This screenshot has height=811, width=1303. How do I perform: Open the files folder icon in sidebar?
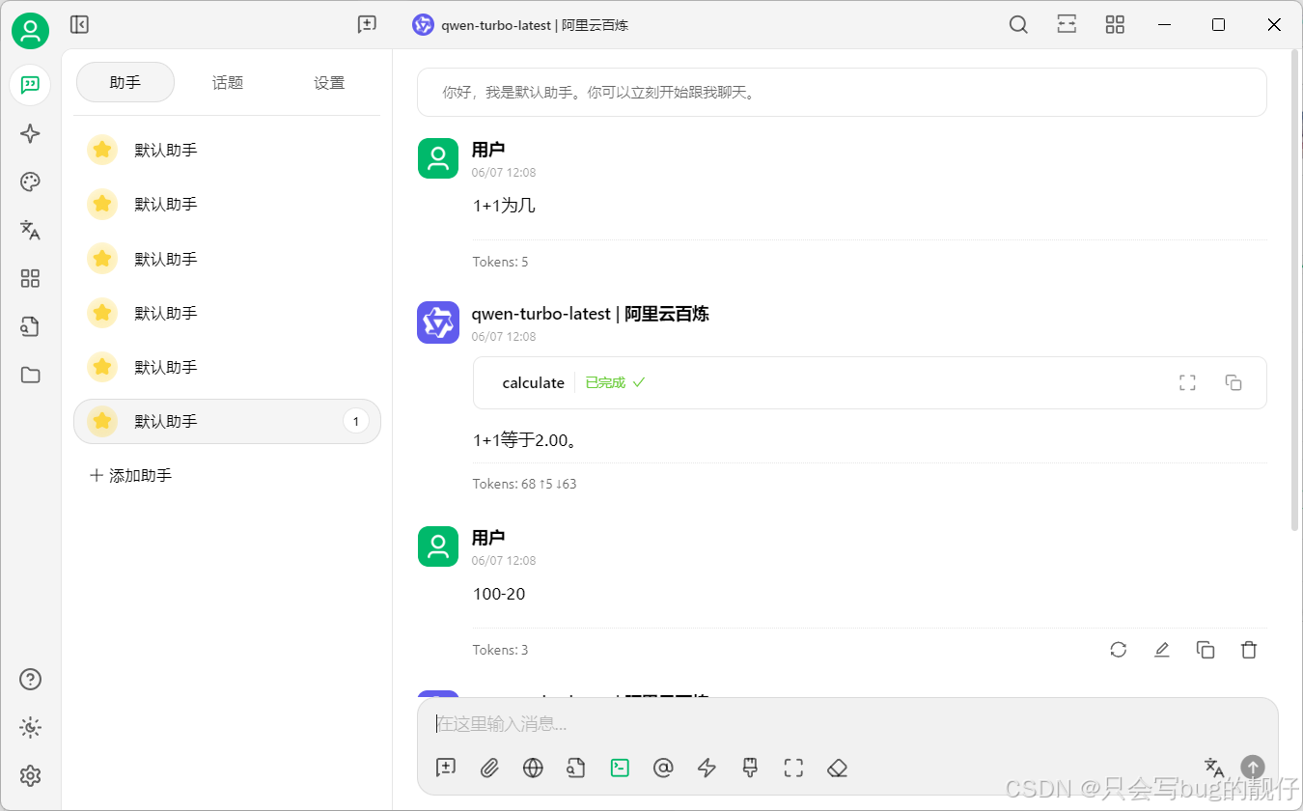[30, 376]
